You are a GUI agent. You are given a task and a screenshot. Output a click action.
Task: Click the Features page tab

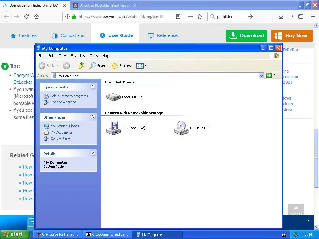click(x=24, y=35)
